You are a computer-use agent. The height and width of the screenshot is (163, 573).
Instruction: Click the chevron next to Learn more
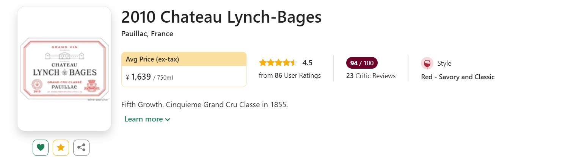(168, 120)
